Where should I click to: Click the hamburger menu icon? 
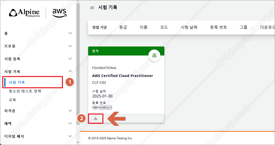pos(92,8)
